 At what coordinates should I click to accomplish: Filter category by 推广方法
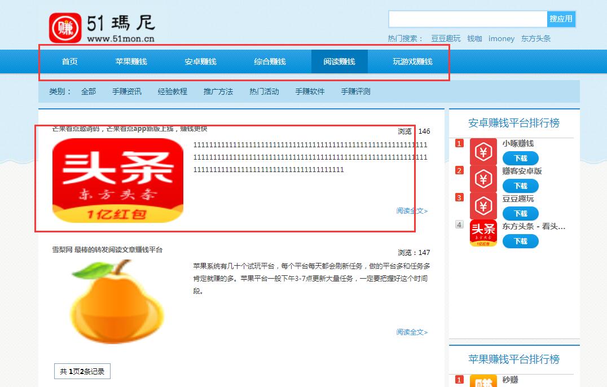click(x=218, y=92)
